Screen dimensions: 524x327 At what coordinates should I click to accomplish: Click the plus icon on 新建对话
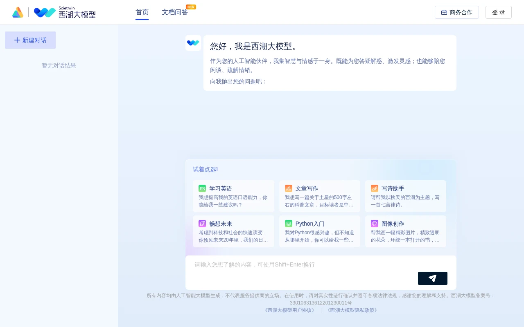tap(17, 40)
